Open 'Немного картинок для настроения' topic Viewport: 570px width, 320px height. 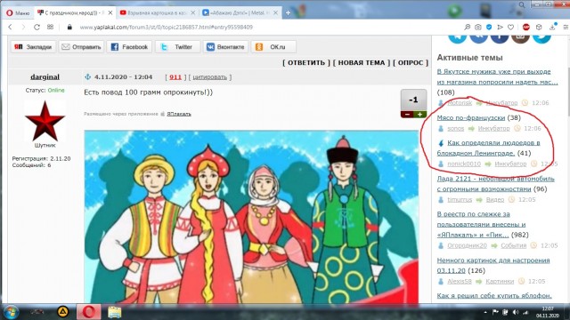(493, 265)
